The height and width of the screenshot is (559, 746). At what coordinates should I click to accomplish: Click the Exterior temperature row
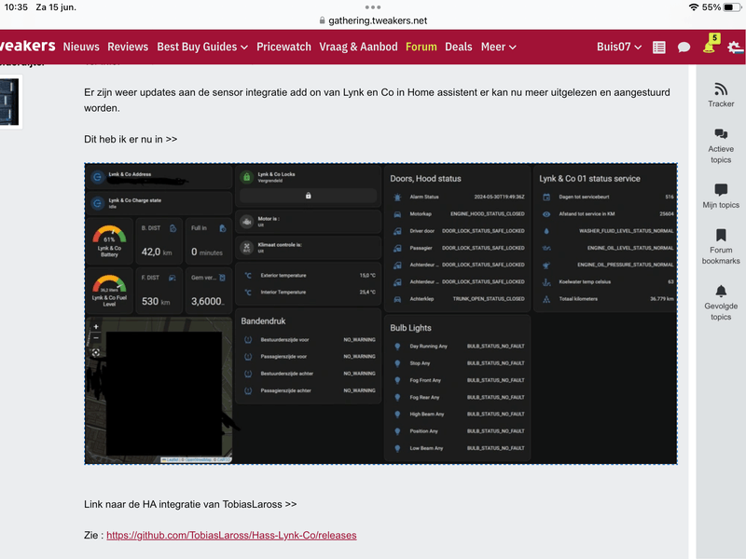309,275
